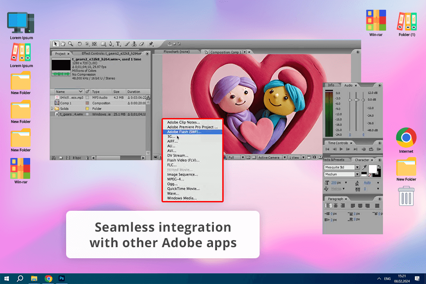Screen dimensions: 426x284
Task: Open the Windows Start menu
Action: (7, 279)
